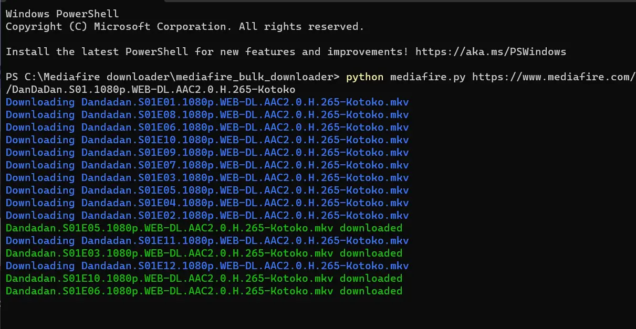Click the Downloading S01E08 line

point(207,115)
